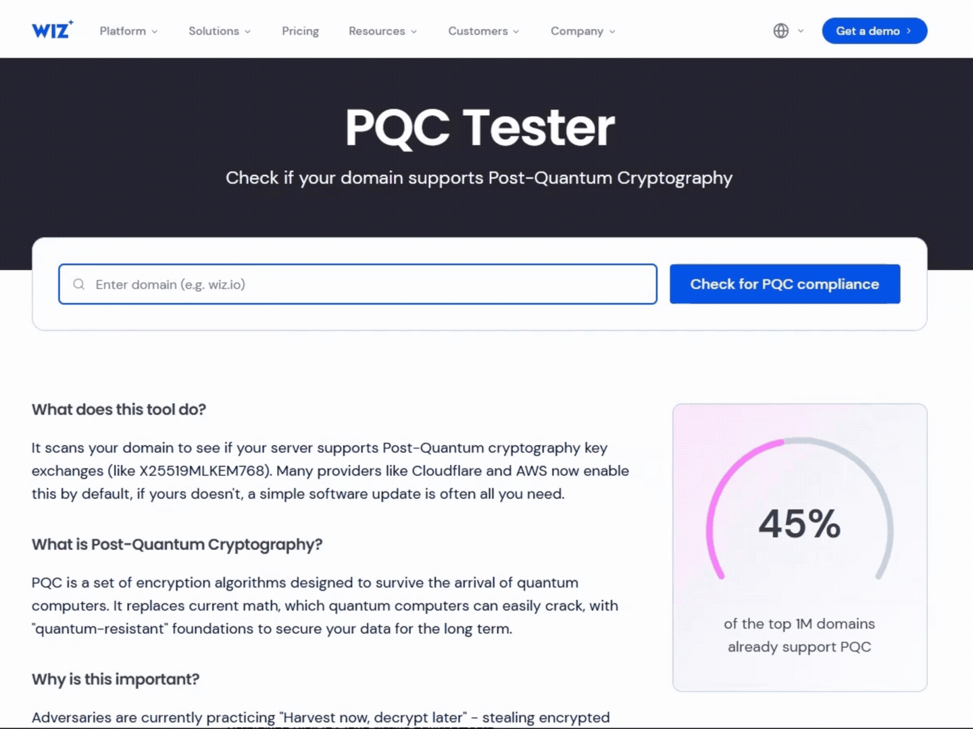The height and width of the screenshot is (729, 973).
Task: Open the language selector chevron next to globe
Action: click(x=799, y=31)
